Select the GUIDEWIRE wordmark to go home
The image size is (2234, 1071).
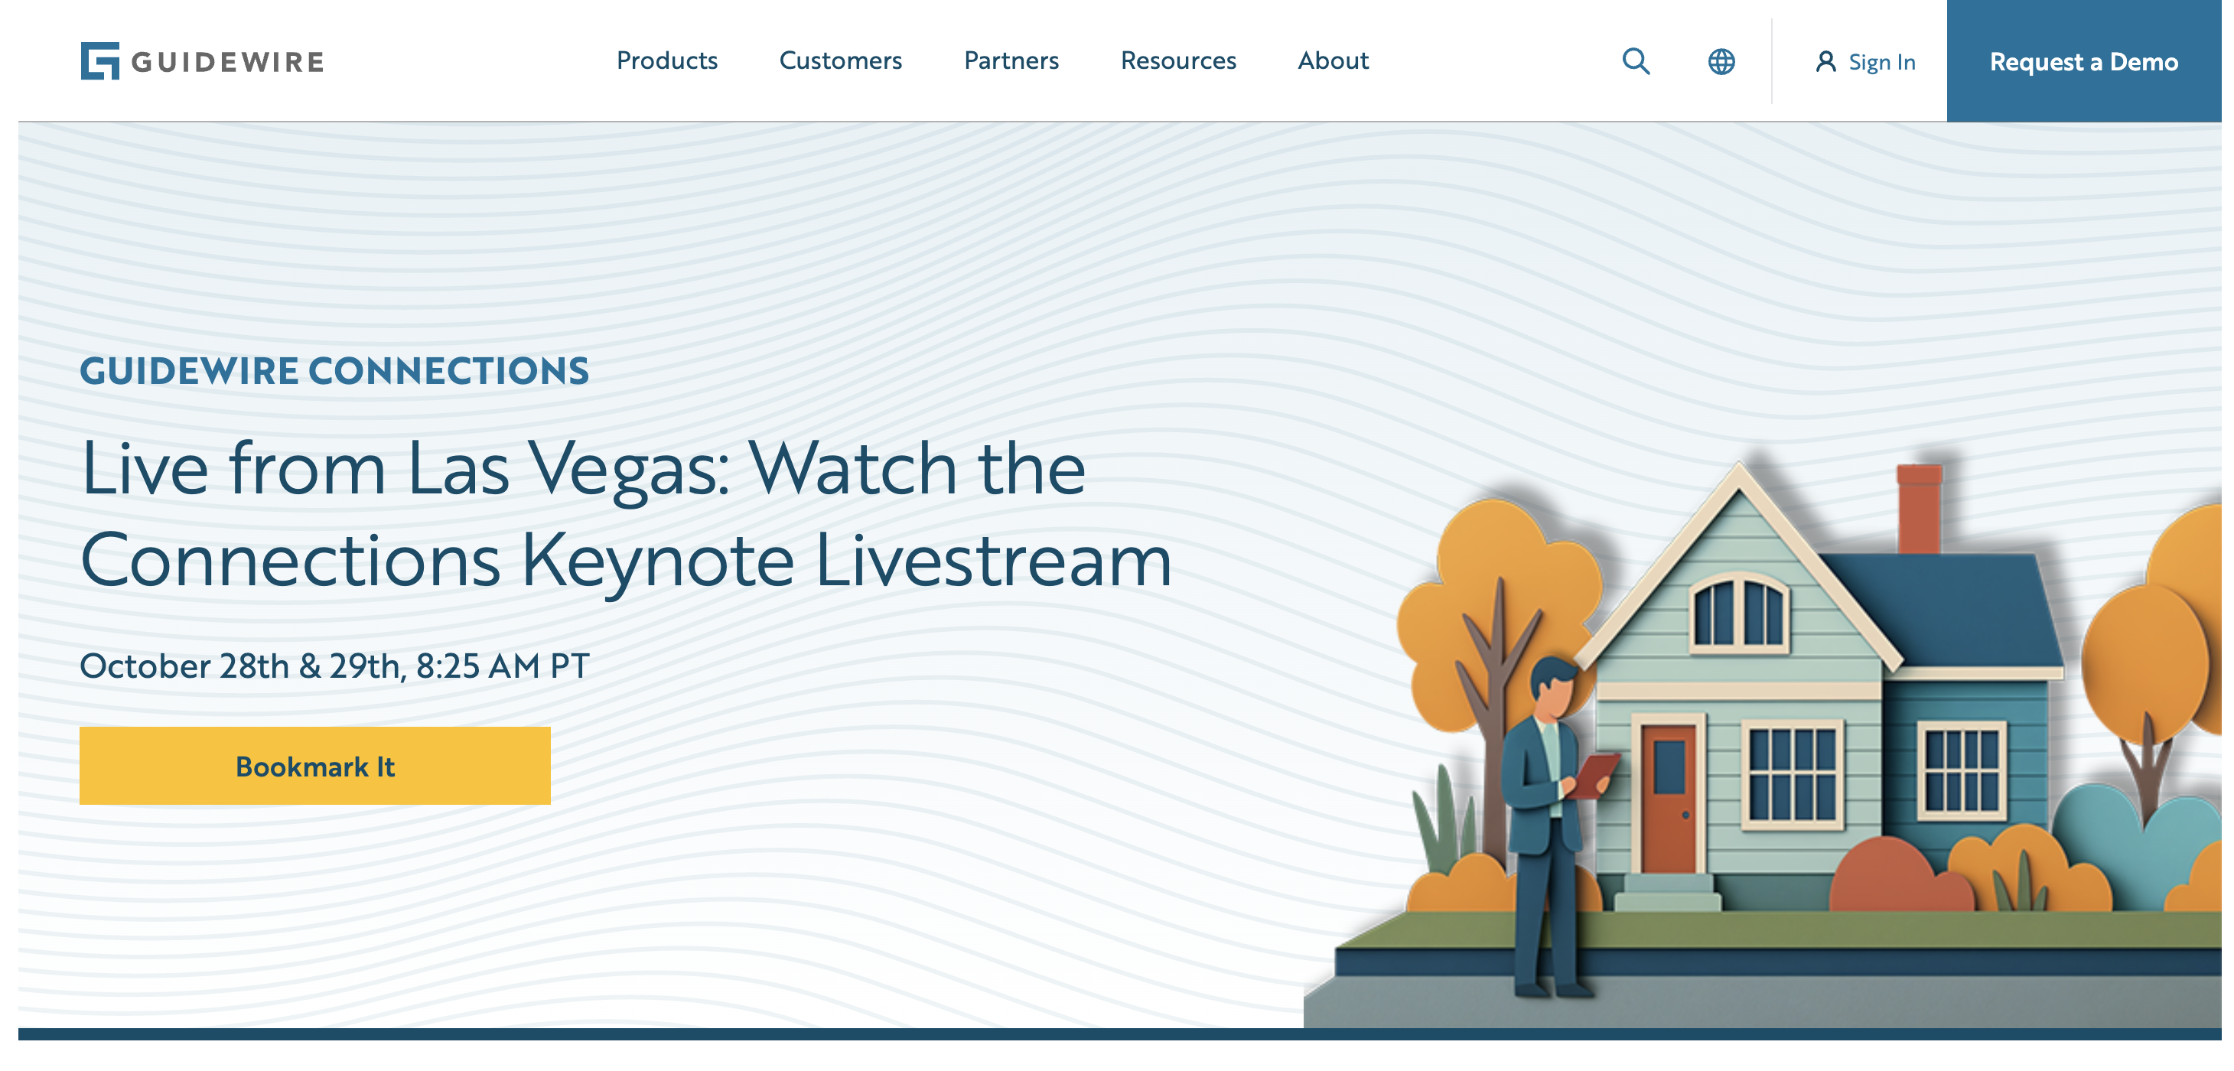pos(227,60)
